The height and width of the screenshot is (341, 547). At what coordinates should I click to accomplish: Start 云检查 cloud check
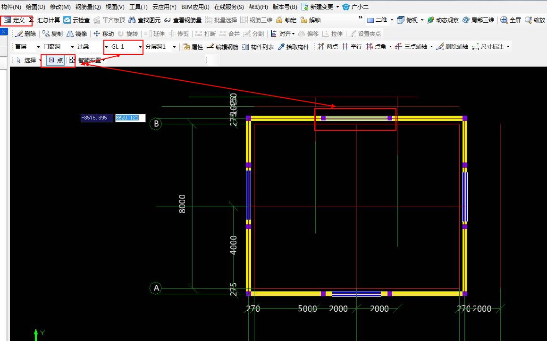(x=77, y=20)
